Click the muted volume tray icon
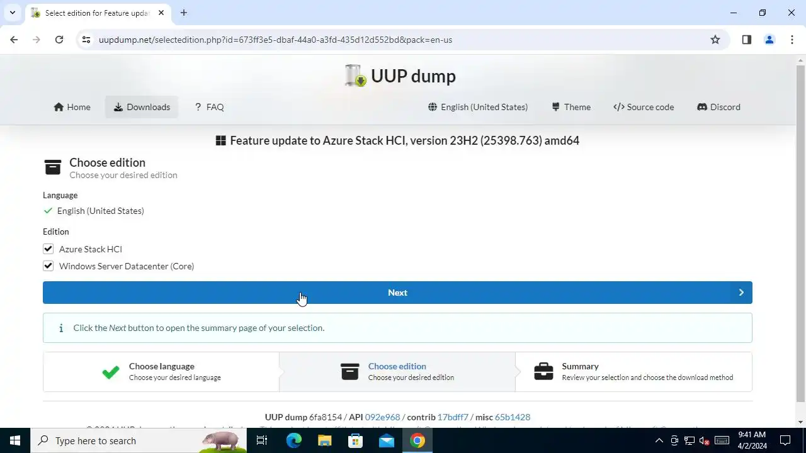The image size is (806, 453). [x=705, y=440]
